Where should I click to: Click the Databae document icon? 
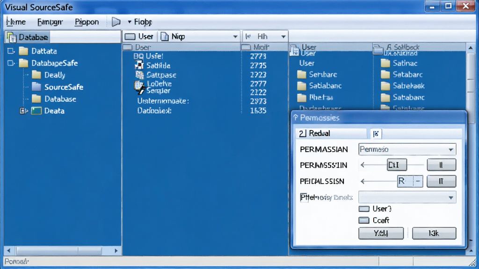(x=12, y=37)
